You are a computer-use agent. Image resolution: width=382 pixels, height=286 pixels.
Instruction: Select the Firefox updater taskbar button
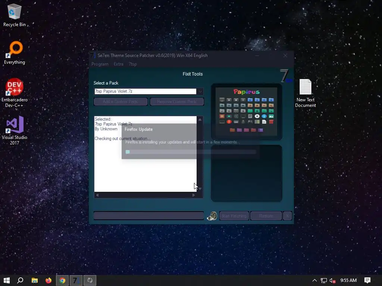tap(90, 280)
